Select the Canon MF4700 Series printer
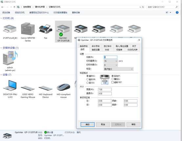The image size is (182, 141). tap(28, 29)
